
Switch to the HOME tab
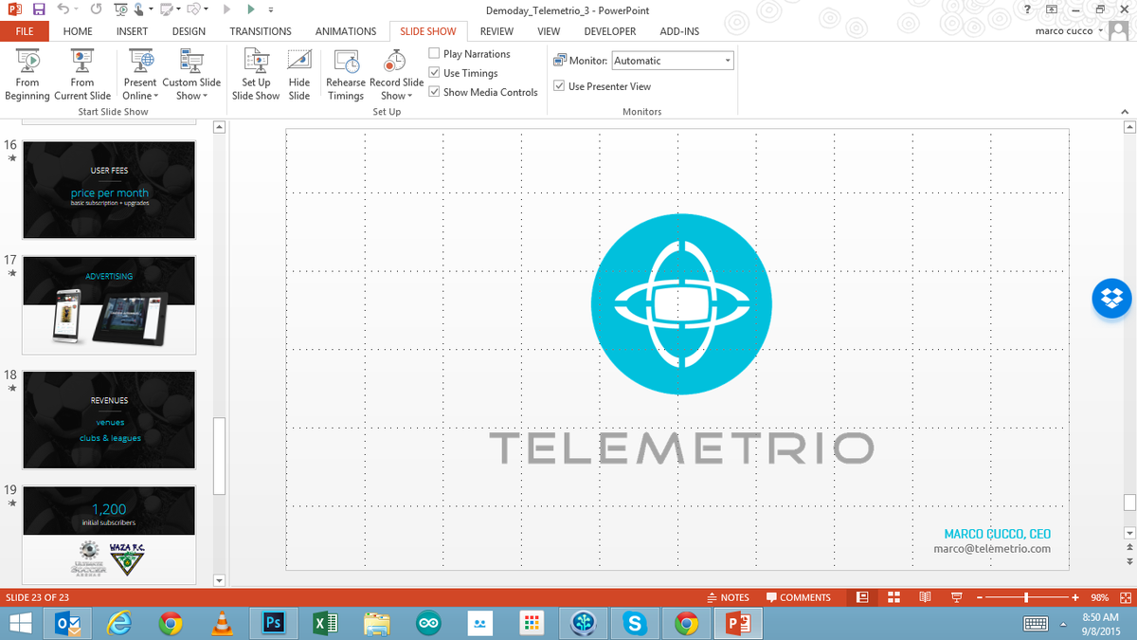tap(78, 31)
